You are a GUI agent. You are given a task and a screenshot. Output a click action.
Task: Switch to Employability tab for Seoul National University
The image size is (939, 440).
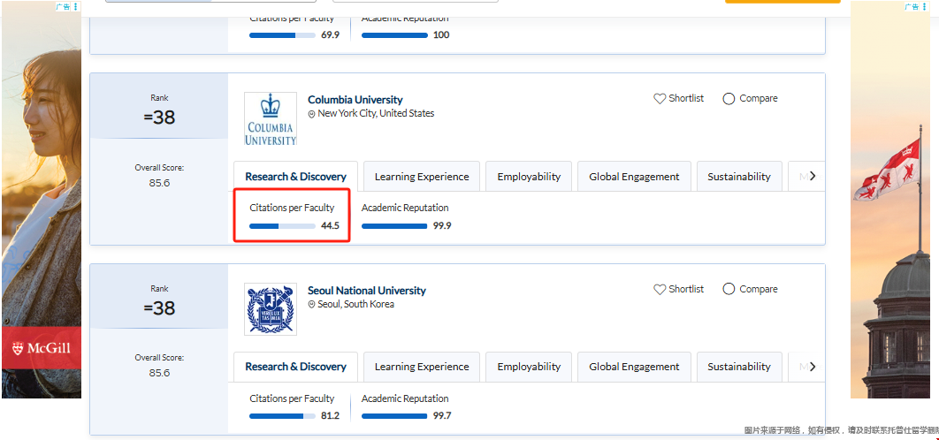pos(529,367)
